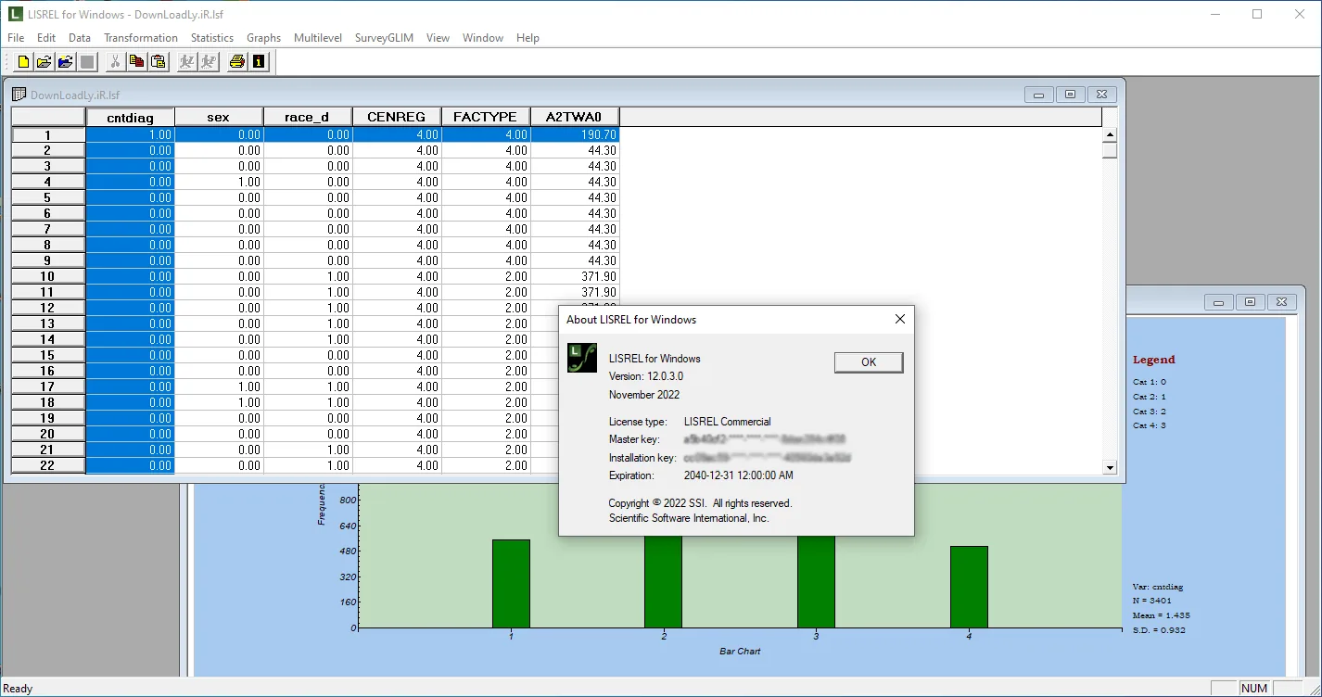Click the Run PRELIS (P) toolbar icon
Screen dimensions: 1322x697
pyautogui.click(x=209, y=62)
